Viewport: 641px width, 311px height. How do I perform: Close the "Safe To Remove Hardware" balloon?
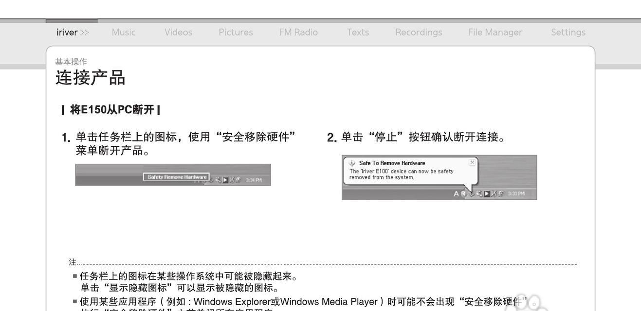472,162
